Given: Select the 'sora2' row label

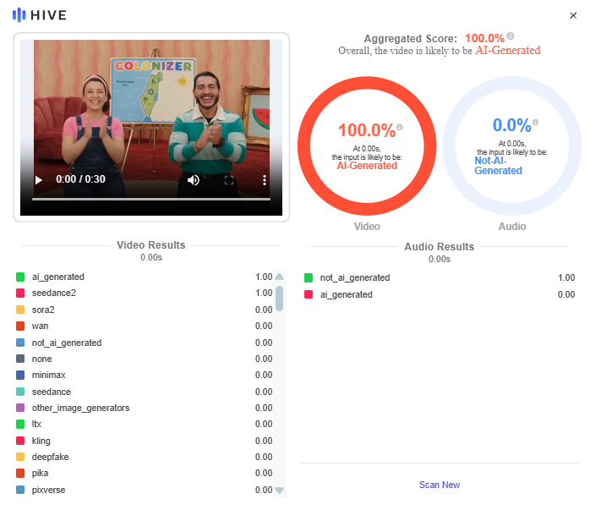Looking at the screenshot, I should point(43,310).
